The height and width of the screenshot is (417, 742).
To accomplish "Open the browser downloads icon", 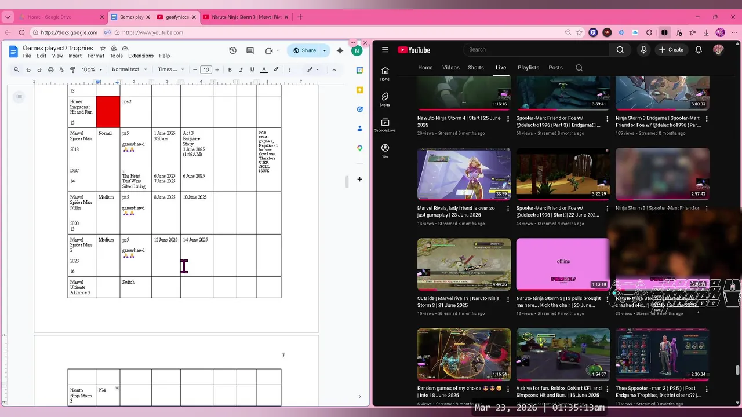I will (x=706, y=32).
